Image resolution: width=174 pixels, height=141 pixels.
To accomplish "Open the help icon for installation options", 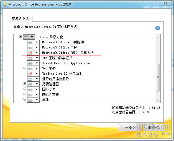I will [x=157, y=28].
